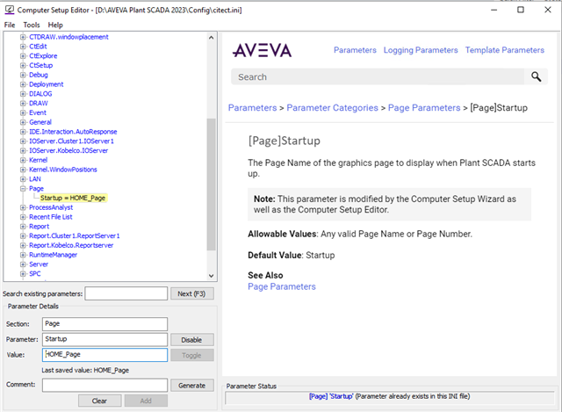Expand the Server section
The image size is (562, 412).
click(x=23, y=264)
